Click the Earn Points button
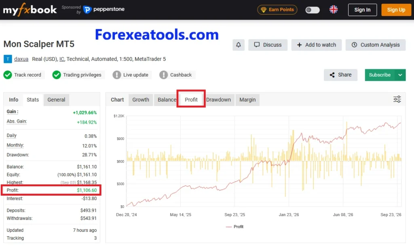This screenshot has width=414, height=246. 277,10
